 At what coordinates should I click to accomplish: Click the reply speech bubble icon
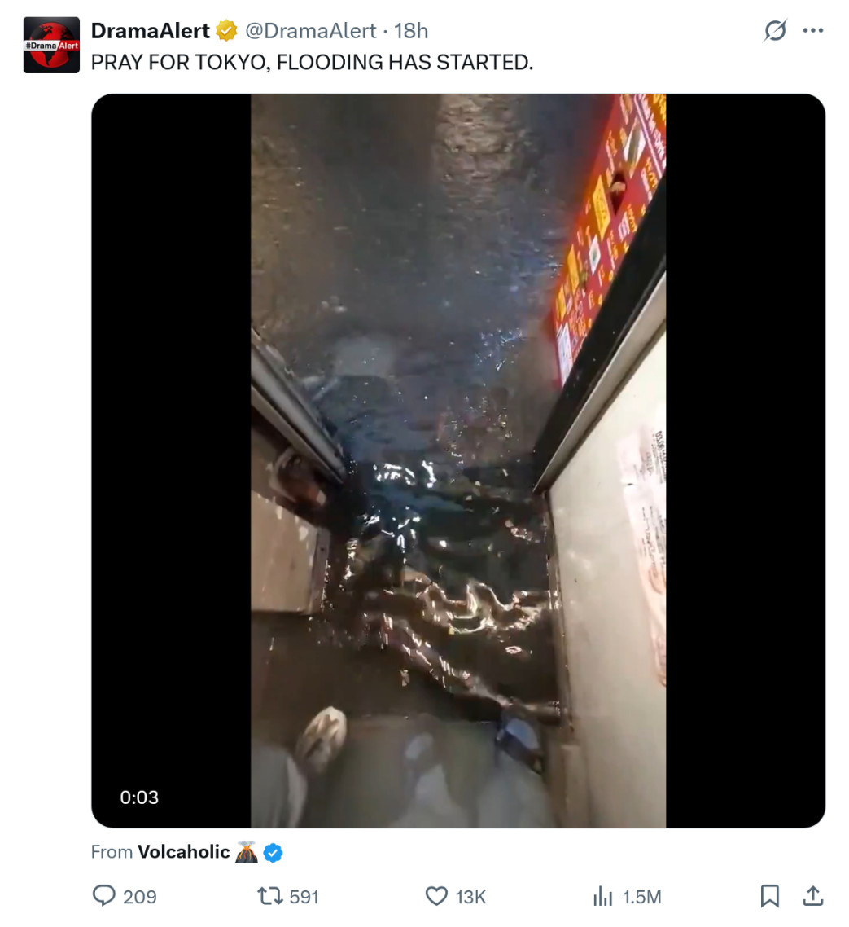point(104,896)
